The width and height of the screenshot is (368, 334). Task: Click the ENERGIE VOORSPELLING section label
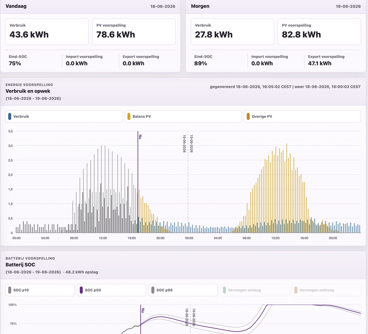pyautogui.click(x=29, y=85)
